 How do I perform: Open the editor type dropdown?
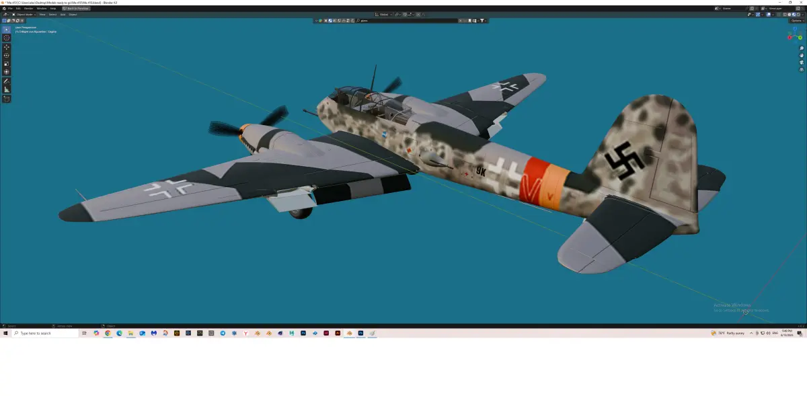[5, 15]
